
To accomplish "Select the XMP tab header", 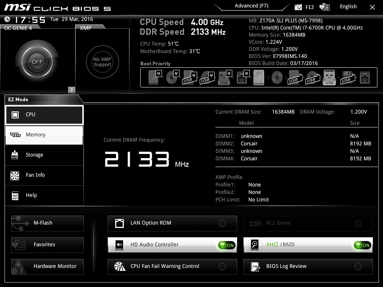I will (x=86, y=28).
